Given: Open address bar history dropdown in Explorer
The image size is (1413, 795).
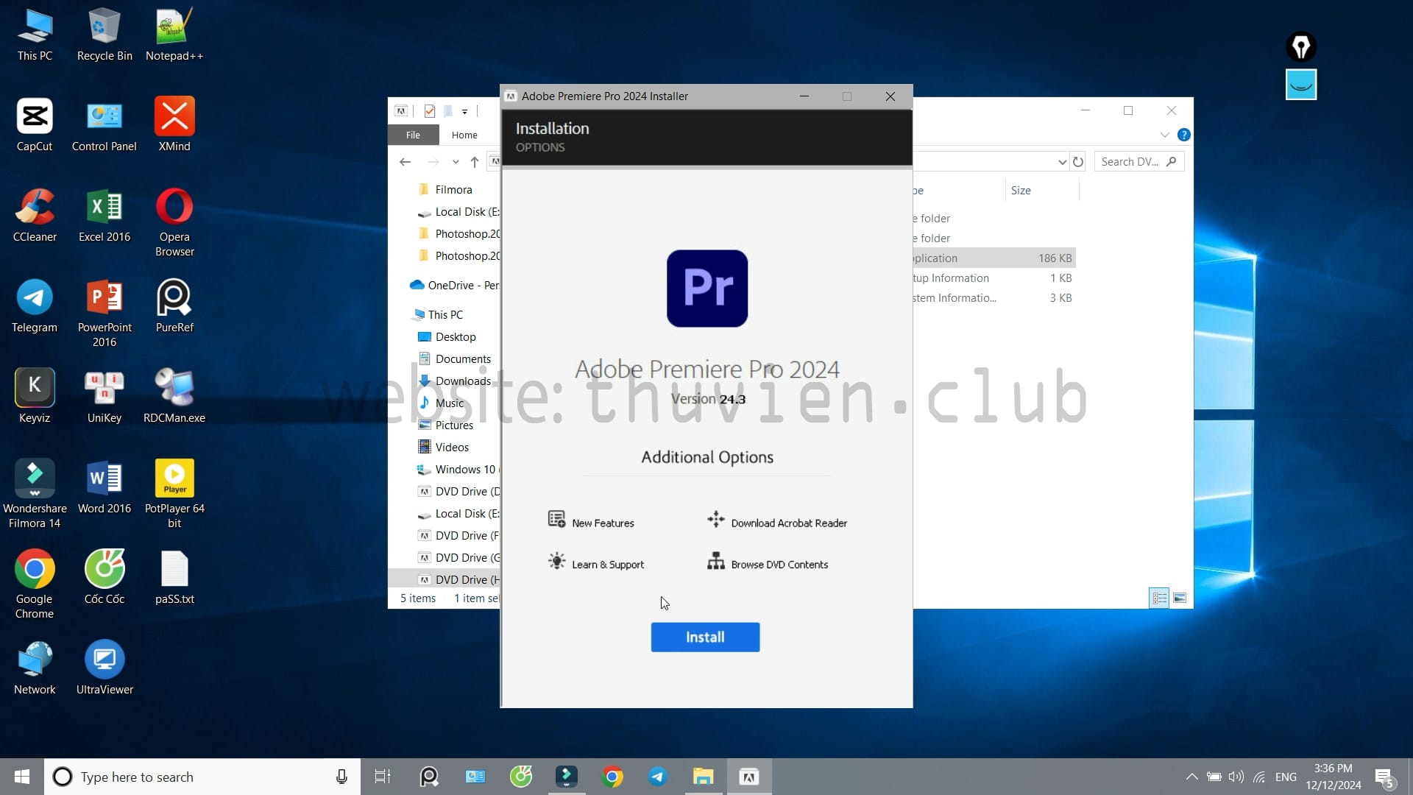Looking at the screenshot, I should coord(1062,162).
